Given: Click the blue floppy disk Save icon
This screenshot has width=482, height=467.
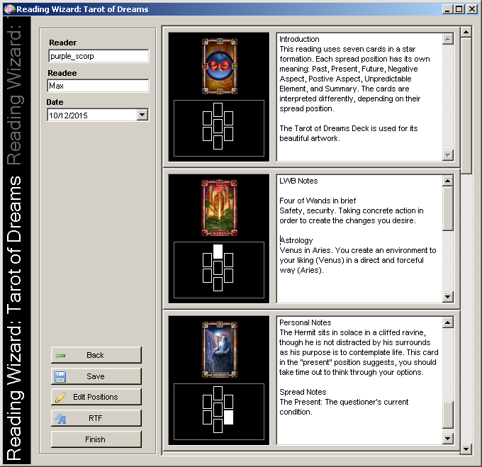Looking at the screenshot, I should [x=60, y=377].
